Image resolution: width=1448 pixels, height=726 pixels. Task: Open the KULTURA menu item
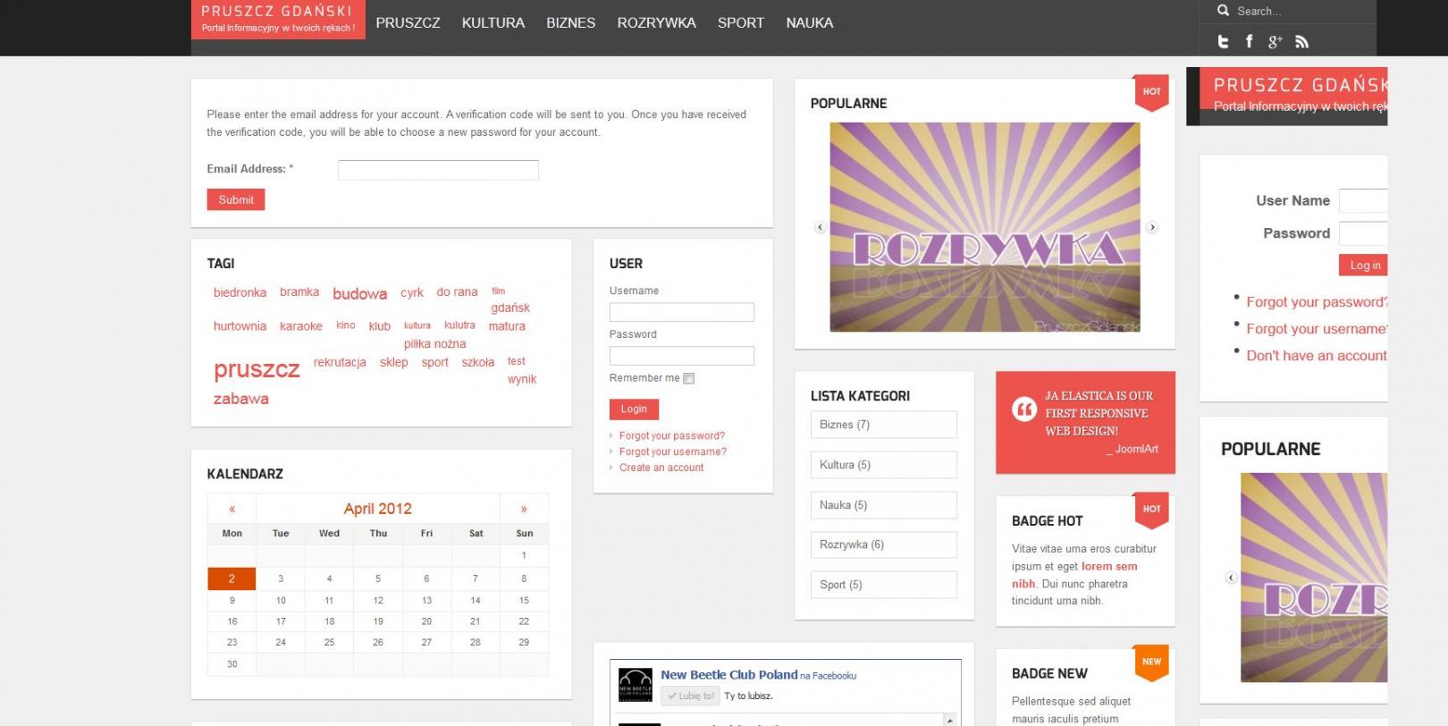[x=493, y=23]
